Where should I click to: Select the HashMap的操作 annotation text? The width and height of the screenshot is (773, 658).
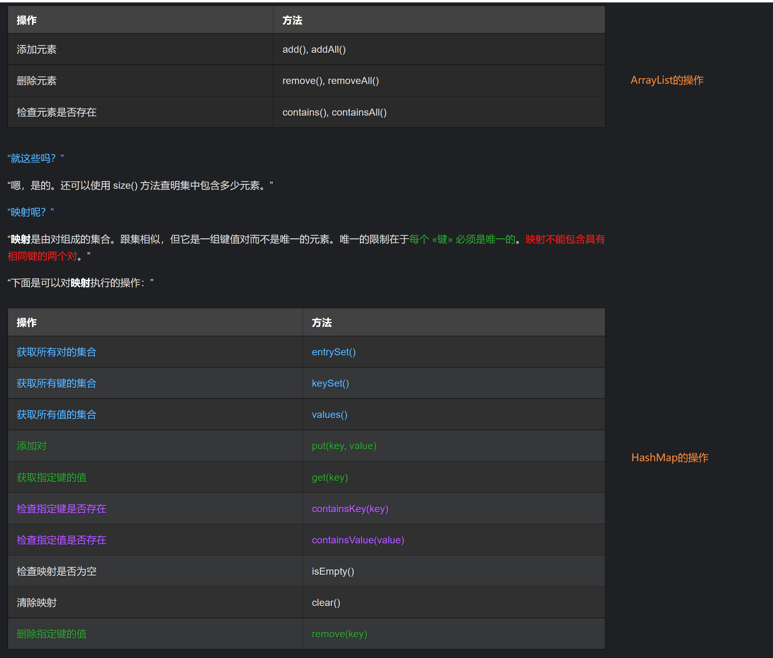tap(670, 458)
